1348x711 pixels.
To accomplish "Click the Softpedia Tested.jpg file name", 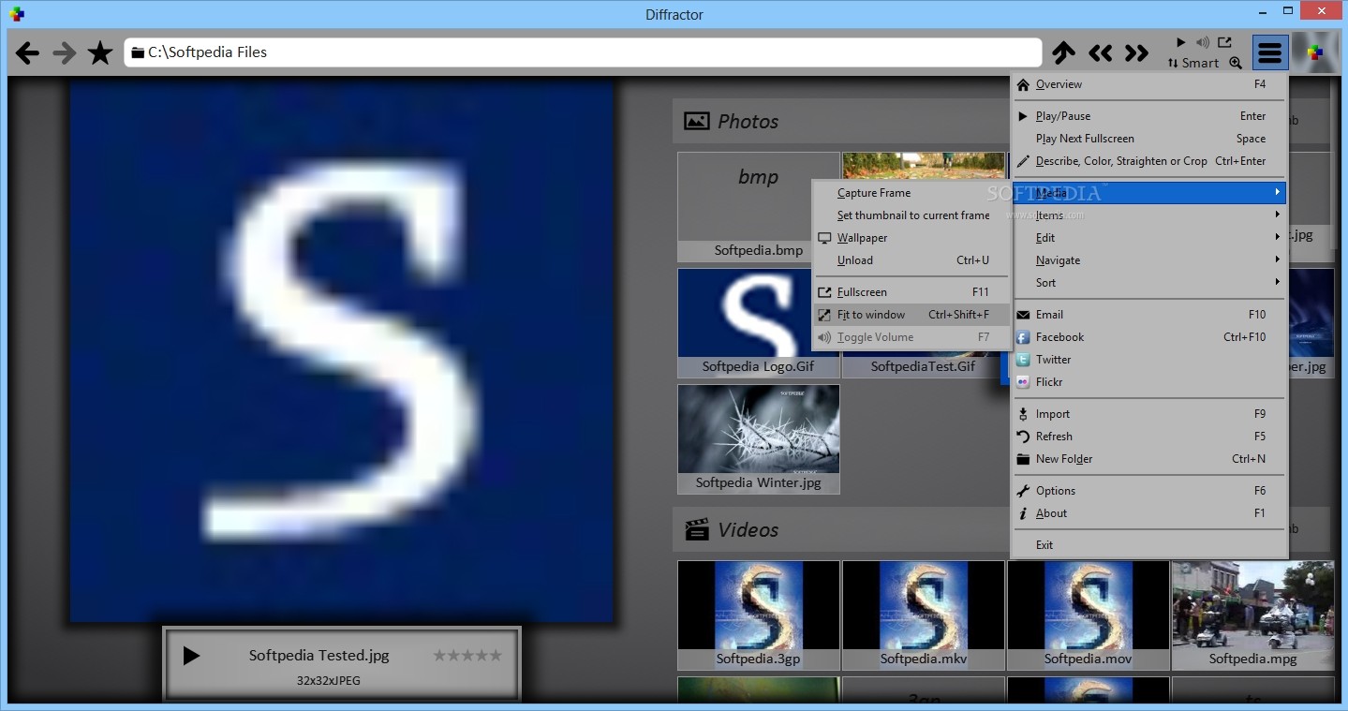I will pos(318,656).
